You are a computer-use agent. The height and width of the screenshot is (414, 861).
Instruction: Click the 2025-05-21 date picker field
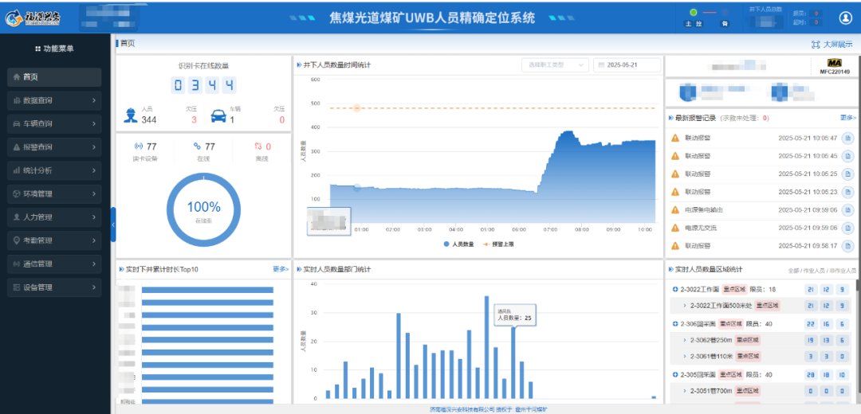[x=627, y=64]
